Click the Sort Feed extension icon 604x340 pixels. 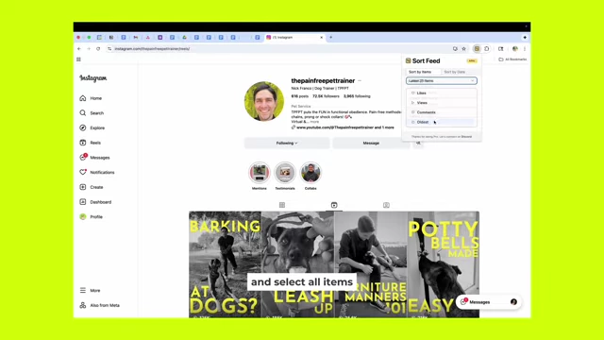pyautogui.click(x=477, y=49)
